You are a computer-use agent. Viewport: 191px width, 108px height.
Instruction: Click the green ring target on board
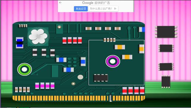24,69
